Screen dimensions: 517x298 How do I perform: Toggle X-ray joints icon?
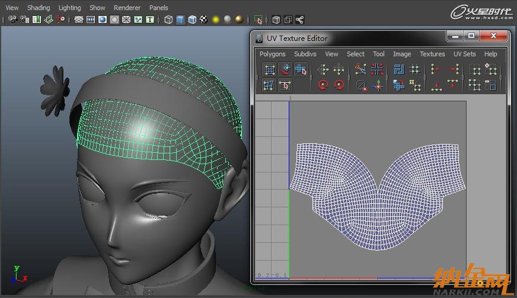pyautogui.click(x=300, y=20)
